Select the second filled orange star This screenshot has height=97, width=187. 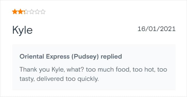[x=20, y=12]
